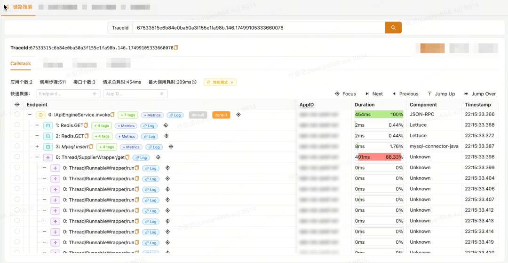
Task: Click the focus target icon on the 1: Redis.GET row
Action: [x=166, y=125]
